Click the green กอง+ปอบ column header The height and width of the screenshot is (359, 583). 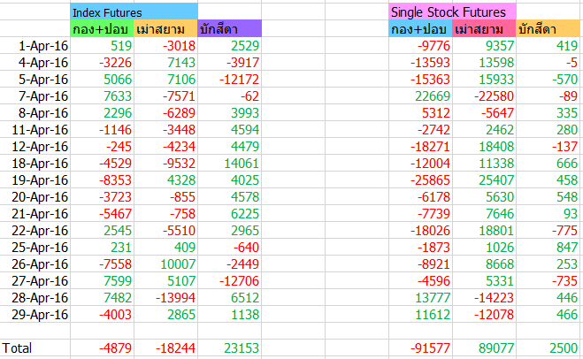(x=103, y=28)
